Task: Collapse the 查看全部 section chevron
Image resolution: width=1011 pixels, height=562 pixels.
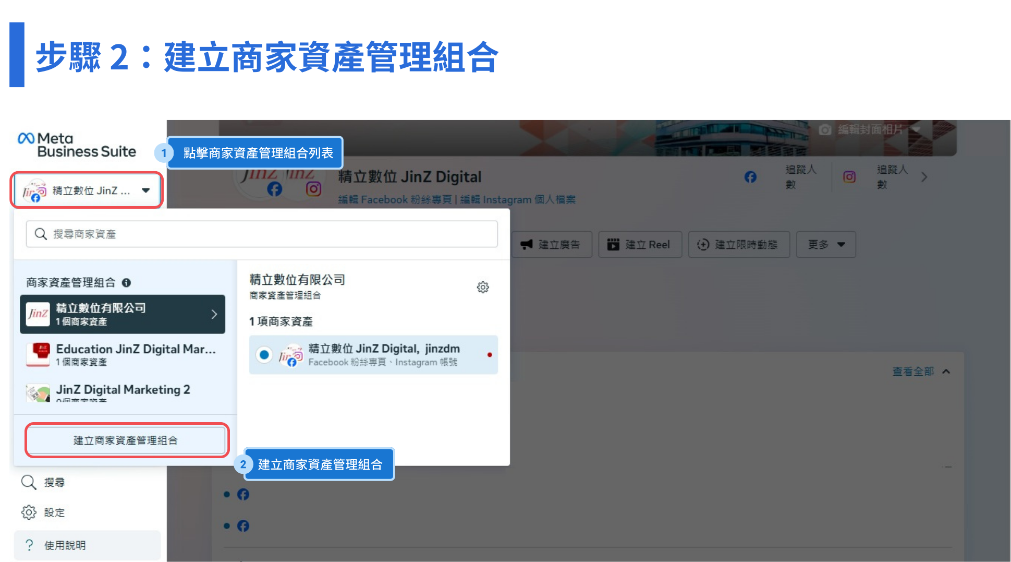Action: pyautogui.click(x=946, y=372)
